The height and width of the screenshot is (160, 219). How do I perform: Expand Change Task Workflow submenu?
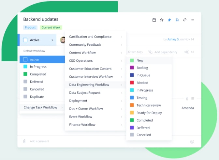(42, 107)
